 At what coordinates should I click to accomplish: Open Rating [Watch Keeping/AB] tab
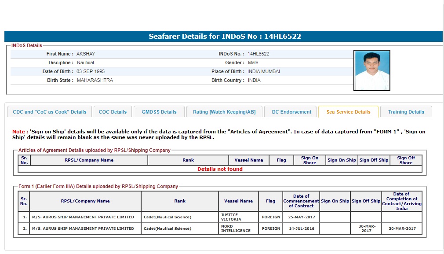tap(224, 112)
